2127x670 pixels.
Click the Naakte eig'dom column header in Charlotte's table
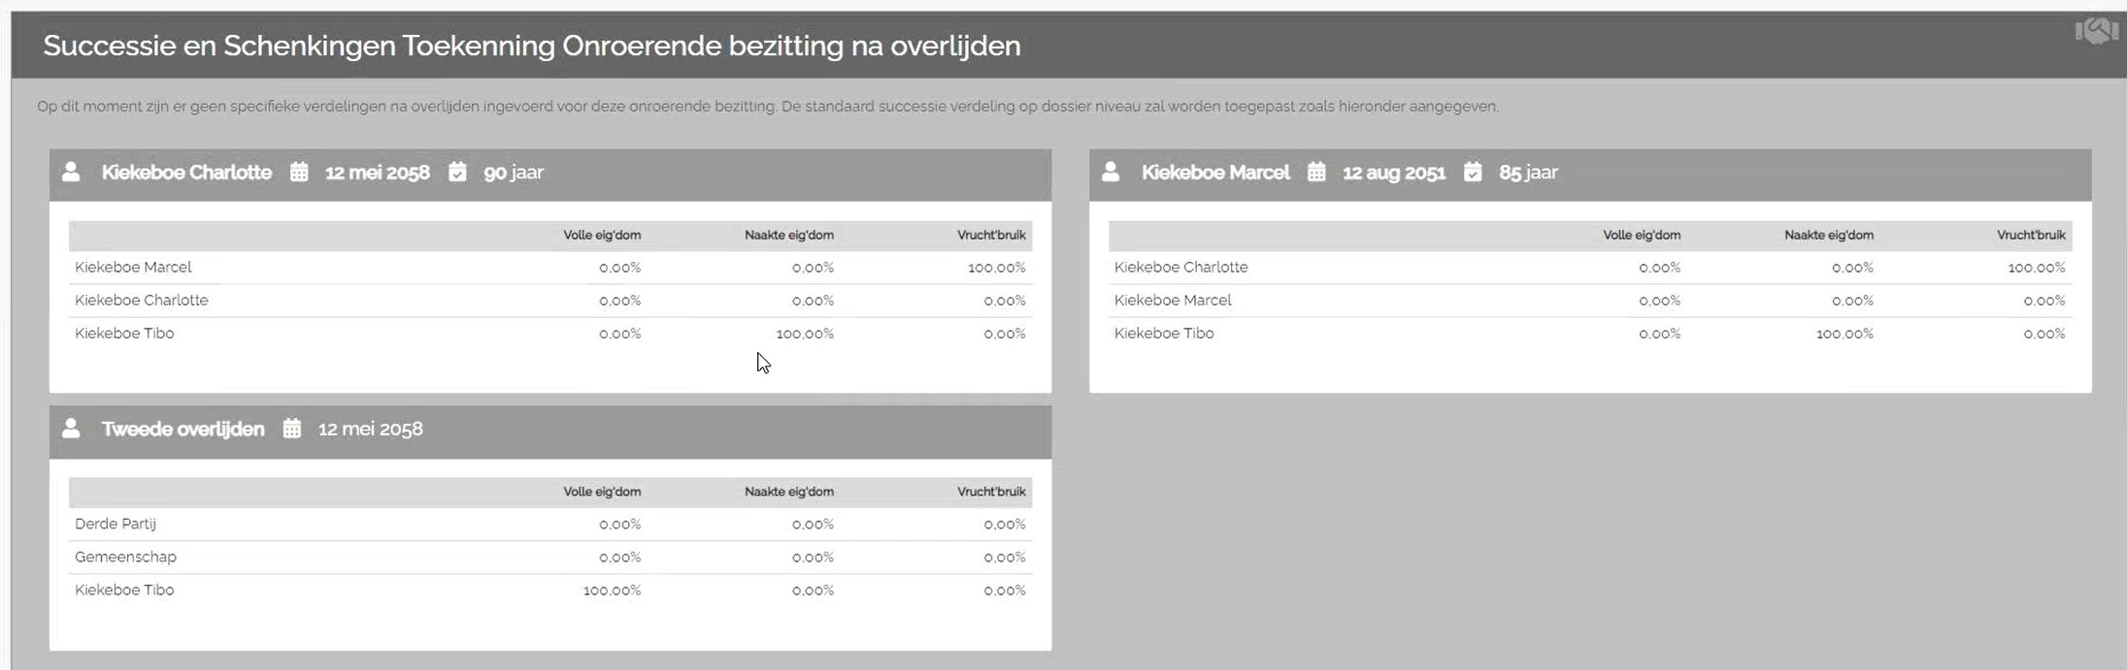[789, 236]
